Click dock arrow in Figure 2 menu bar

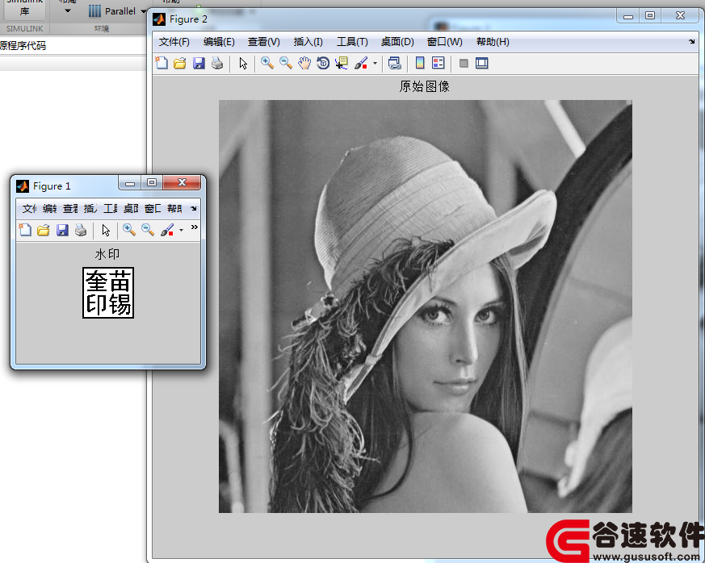[691, 42]
